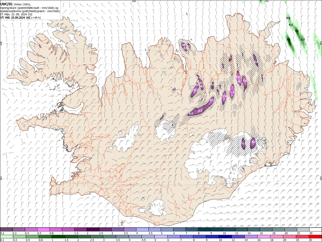Click the '0.7' value in the green rain band
Image resolution: width=322 pixels, height=242 pixels.
(303, 40)
